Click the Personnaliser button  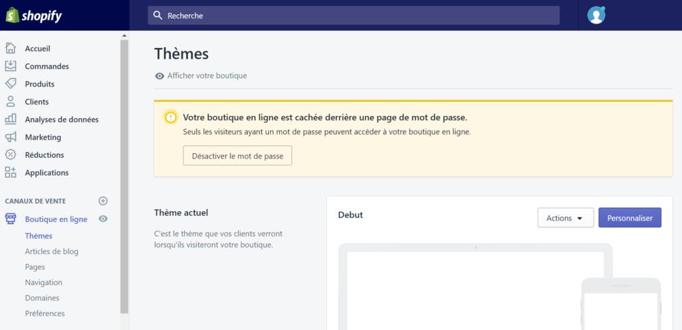pos(629,218)
